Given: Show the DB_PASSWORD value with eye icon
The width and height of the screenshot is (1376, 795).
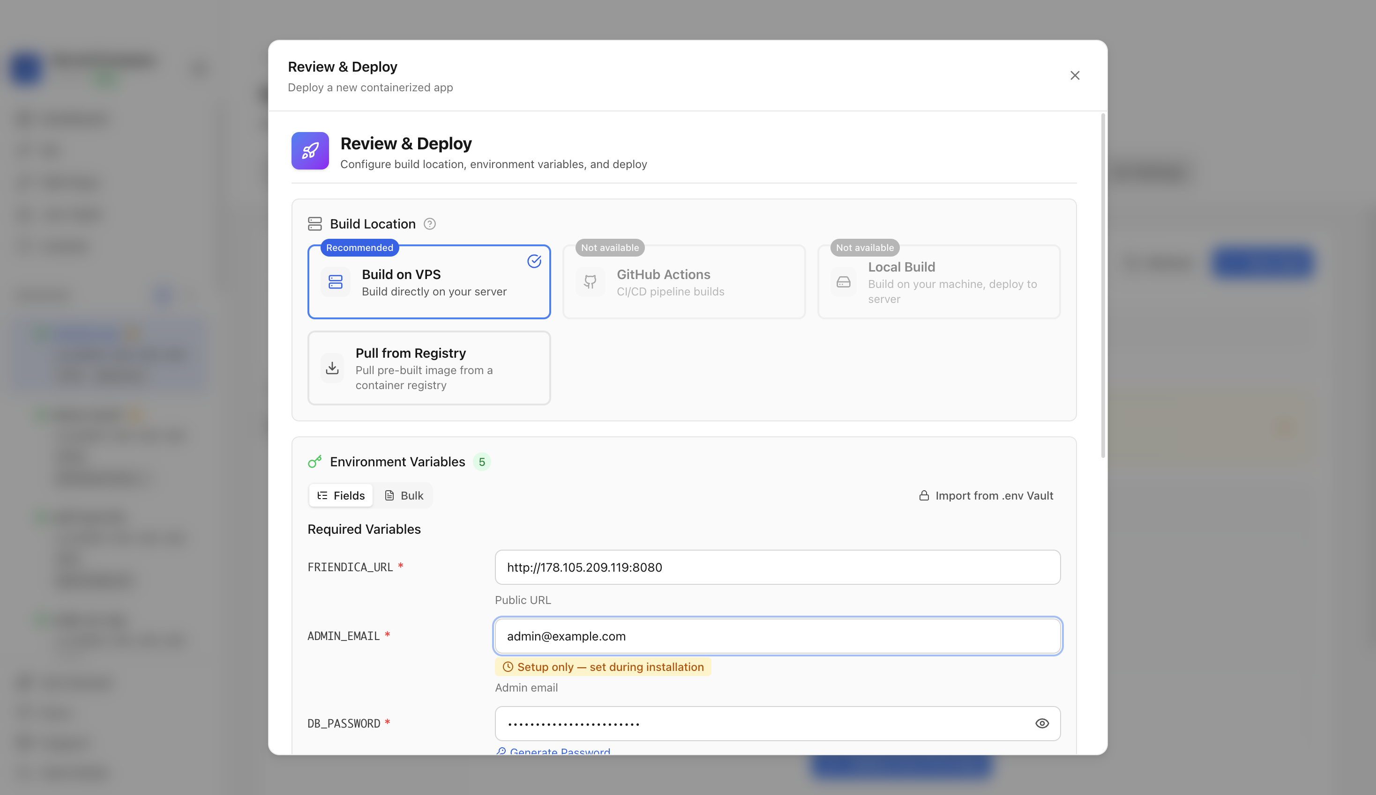Looking at the screenshot, I should click(1042, 723).
